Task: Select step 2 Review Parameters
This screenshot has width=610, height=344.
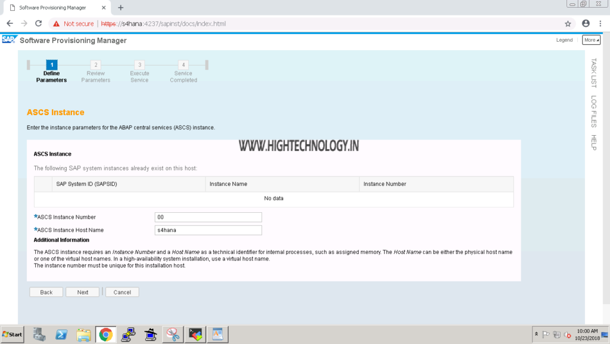Action: point(96,72)
